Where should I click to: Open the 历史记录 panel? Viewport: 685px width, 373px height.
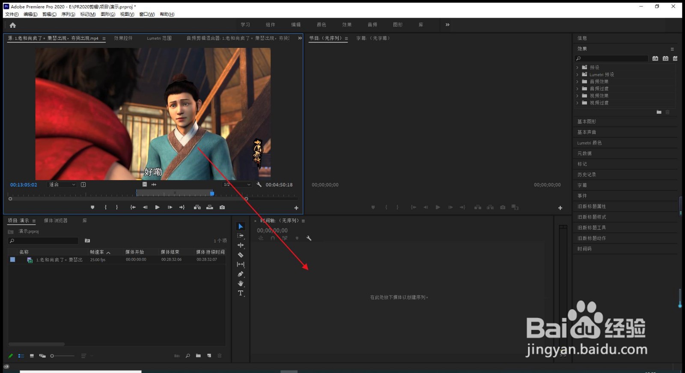(x=587, y=175)
